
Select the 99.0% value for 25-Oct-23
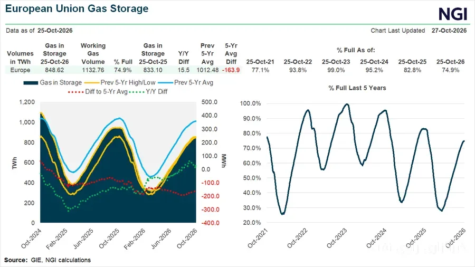[336, 70]
